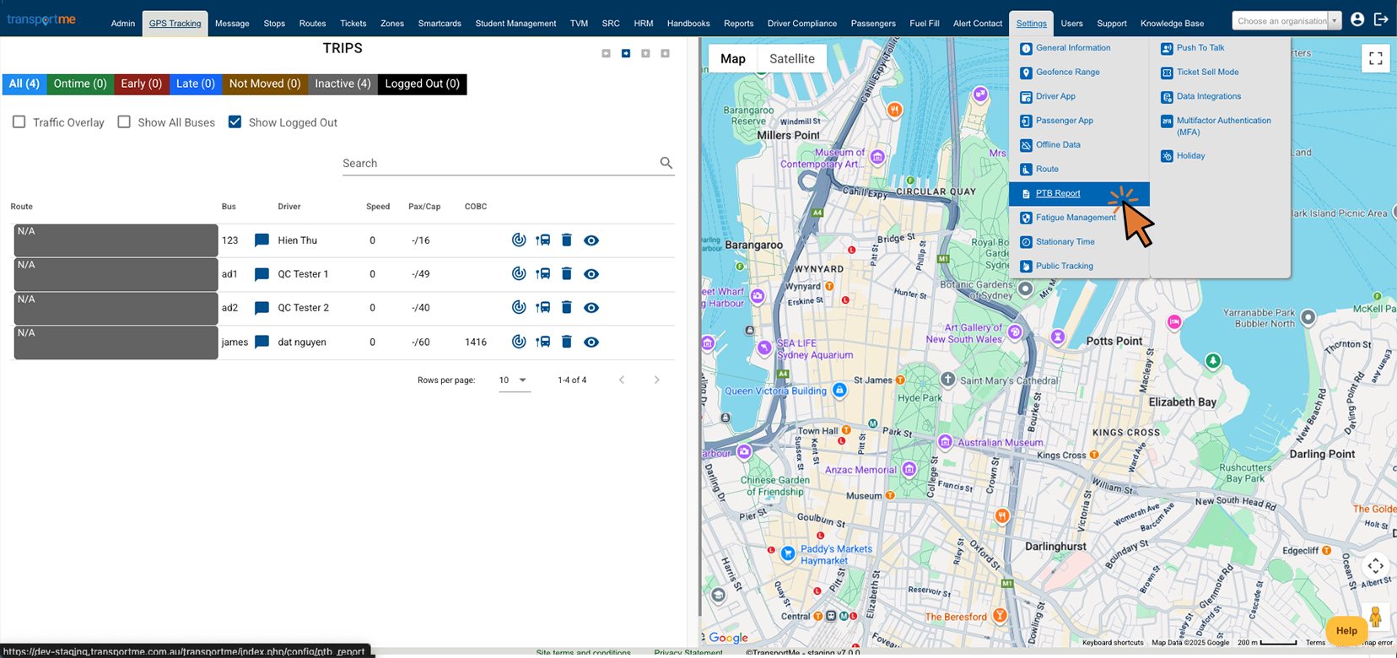This screenshot has height=658, width=1397.
Task: Open message icon for dat nguyen
Action: pos(262,342)
